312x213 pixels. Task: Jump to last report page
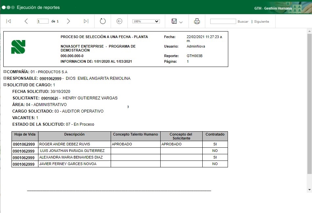[x=86, y=21]
